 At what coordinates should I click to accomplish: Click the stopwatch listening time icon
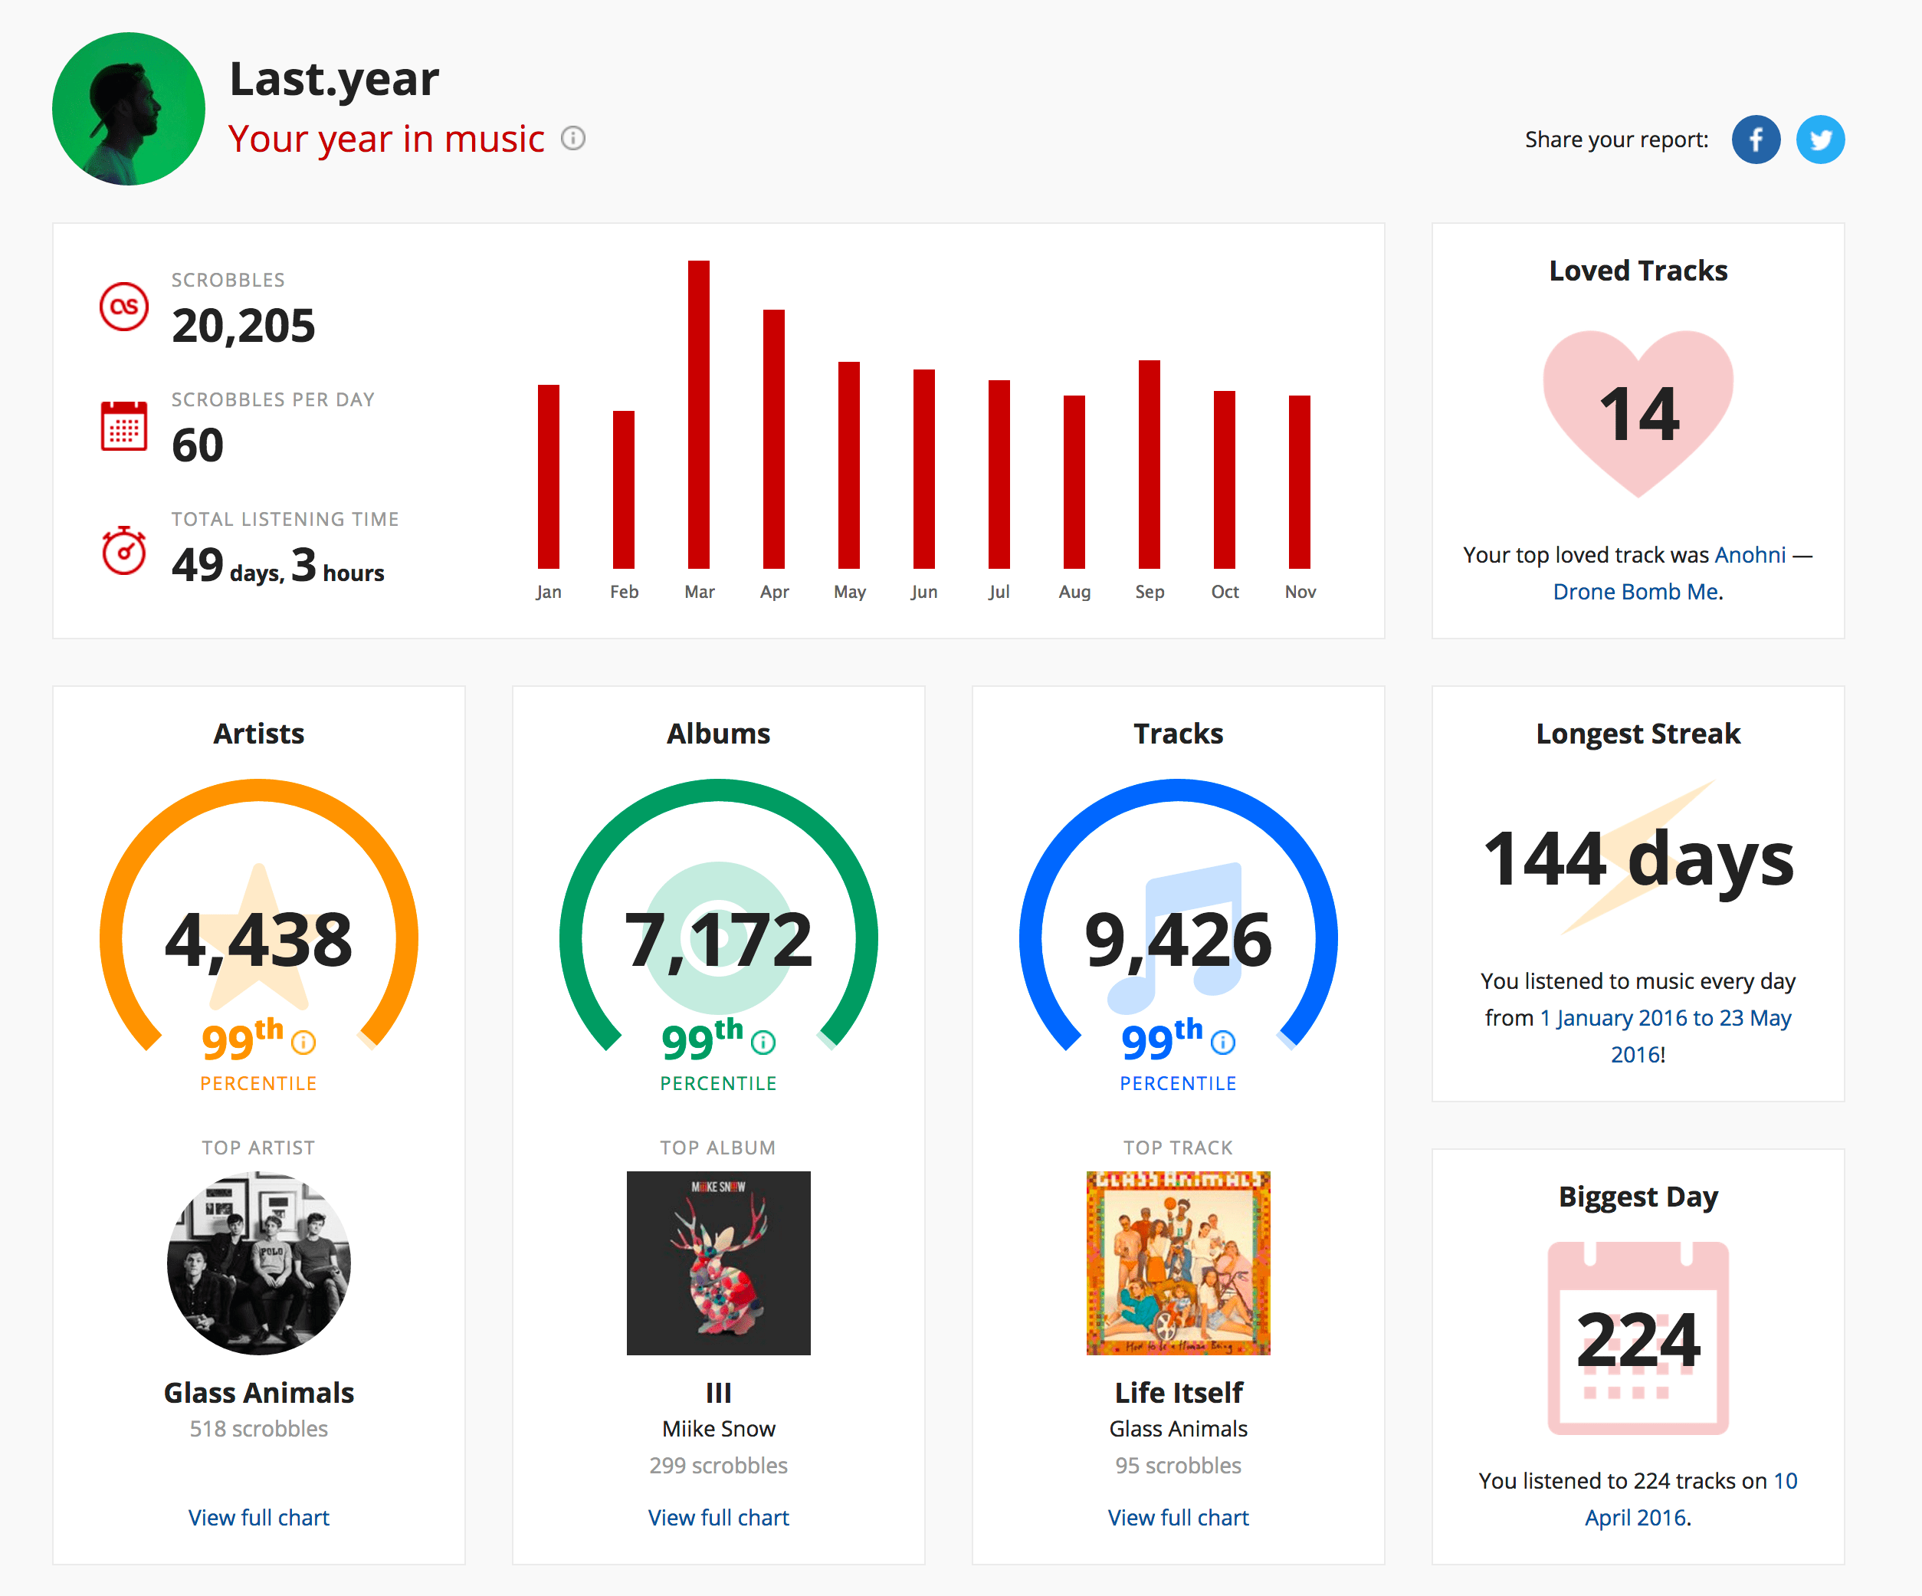click(x=123, y=550)
